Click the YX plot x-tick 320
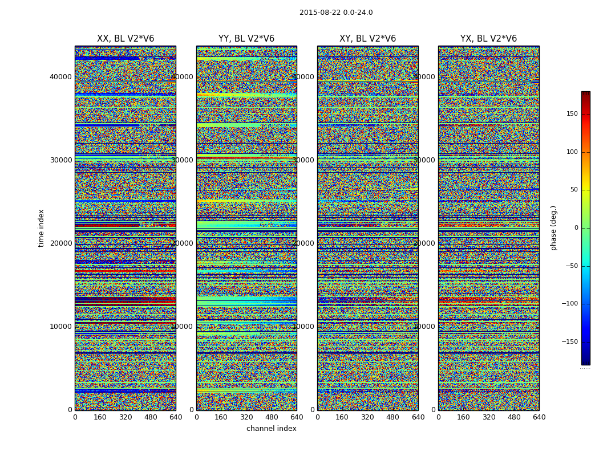599x456 pixels. click(x=488, y=417)
